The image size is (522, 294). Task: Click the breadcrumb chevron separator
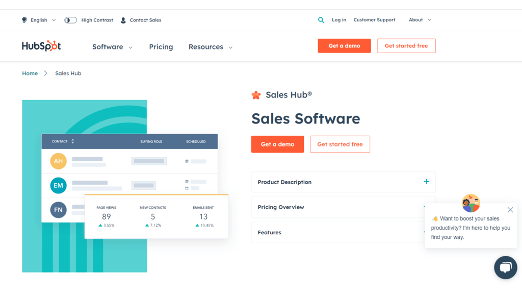(45, 73)
